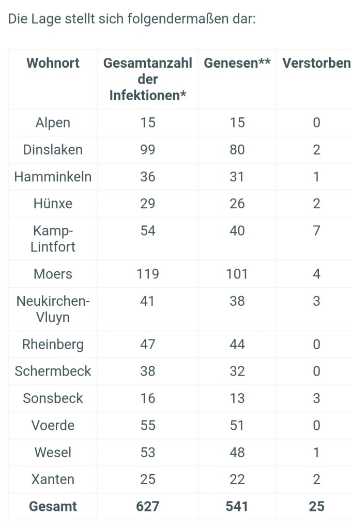This screenshot has height=529, width=352.
Task: Select the Kamp-Lintfort cell
Action: pos(53,239)
